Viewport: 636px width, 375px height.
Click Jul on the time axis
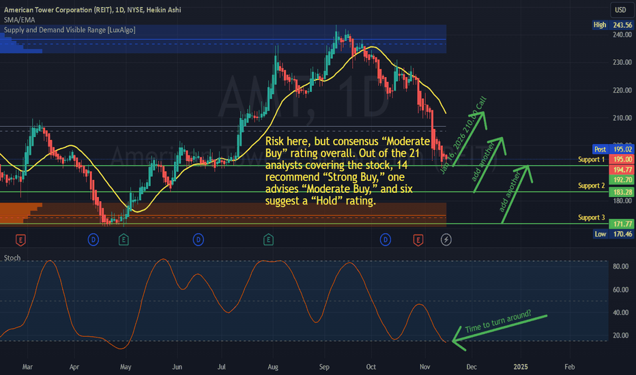[x=222, y=367]
